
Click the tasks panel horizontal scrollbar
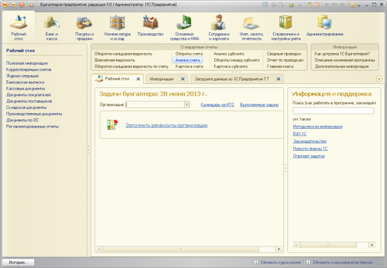(189, 249)
